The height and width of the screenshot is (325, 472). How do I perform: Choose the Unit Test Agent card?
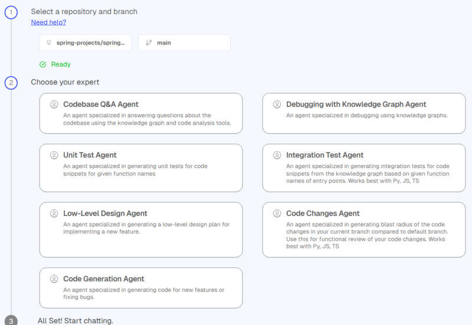[140, 168]
